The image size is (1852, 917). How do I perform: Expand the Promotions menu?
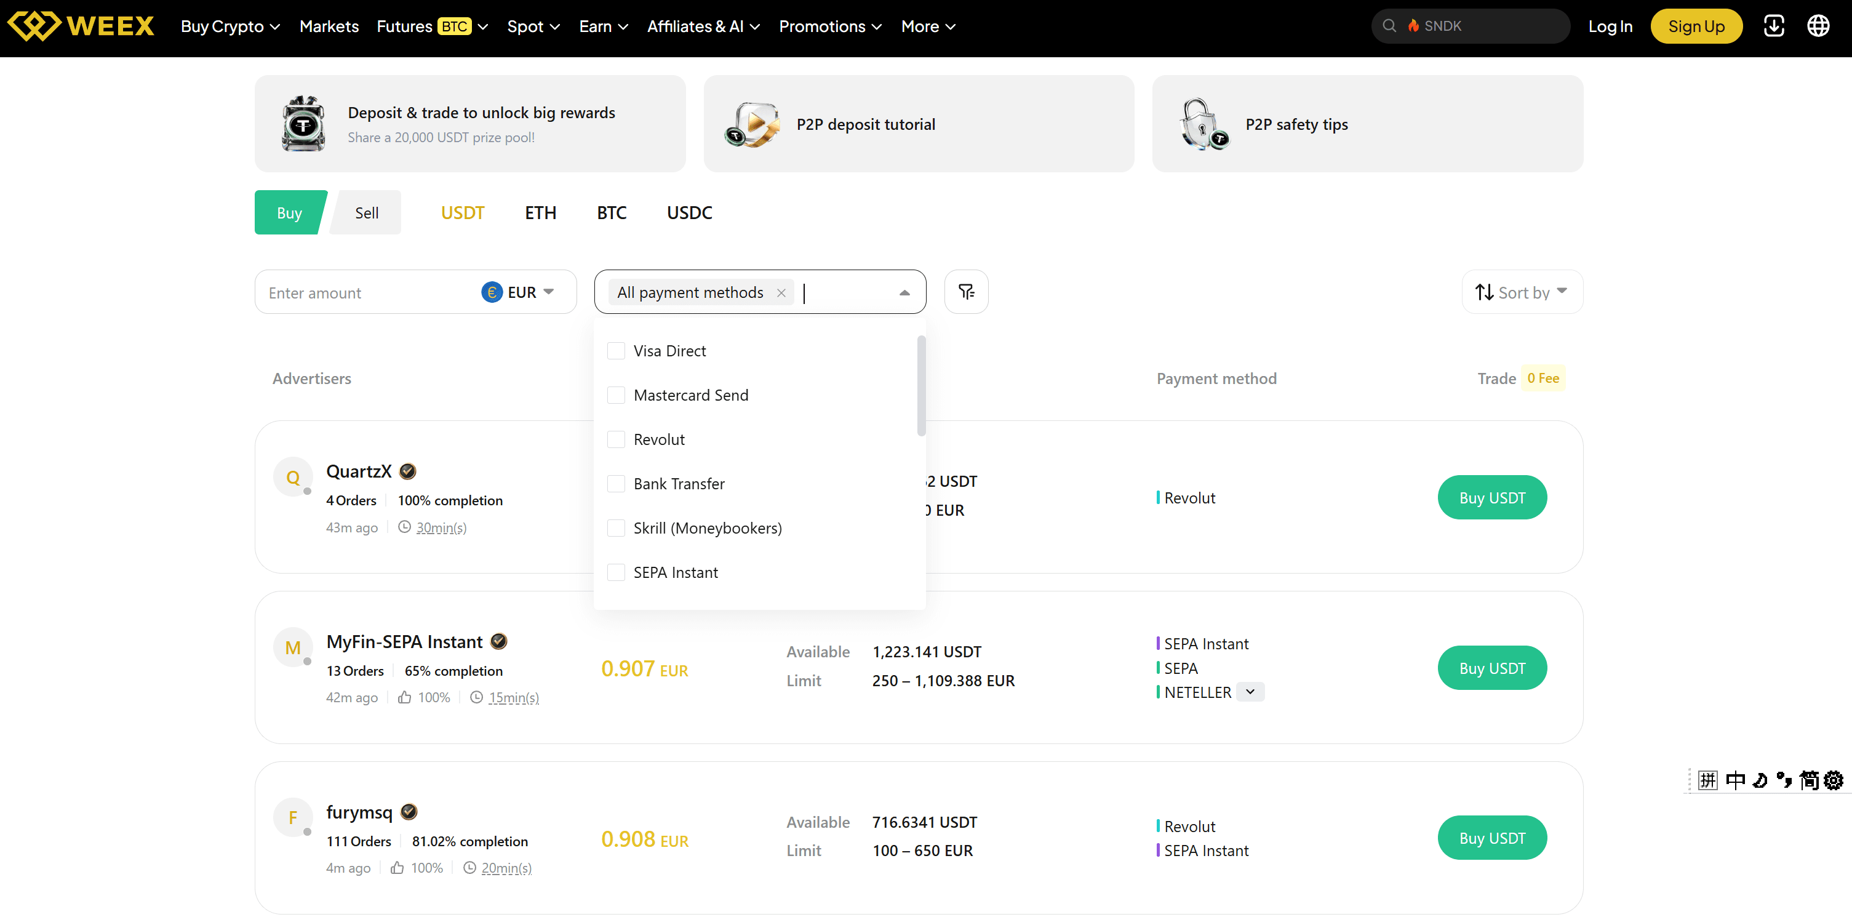831,26
